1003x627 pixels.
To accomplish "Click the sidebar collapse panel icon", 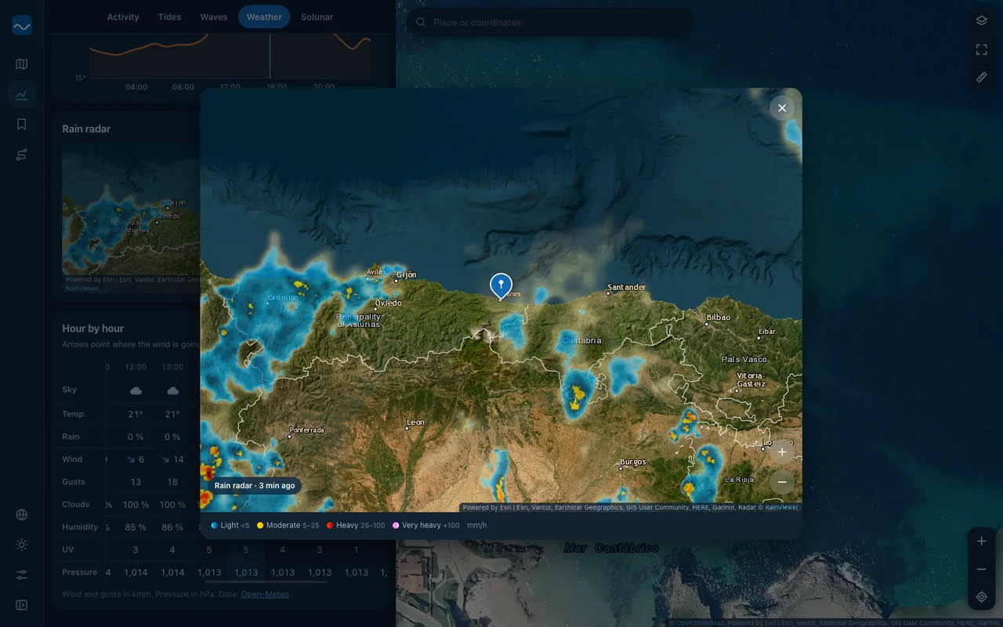I will coord(22,605).
